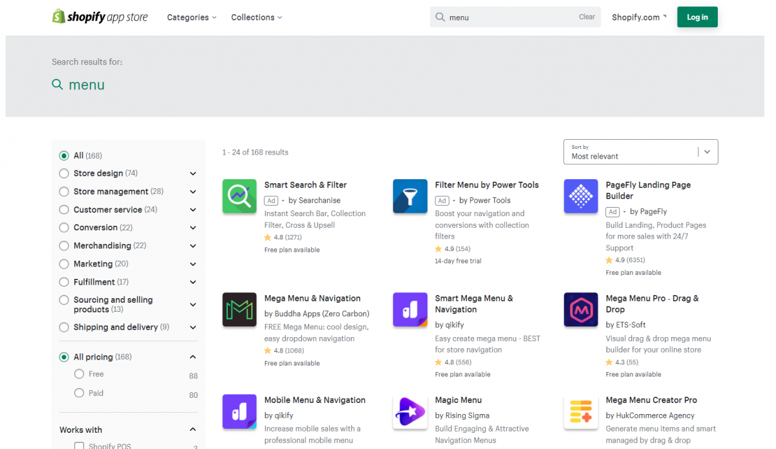Click the Smart Search & Filter app icon

[239, 196]
